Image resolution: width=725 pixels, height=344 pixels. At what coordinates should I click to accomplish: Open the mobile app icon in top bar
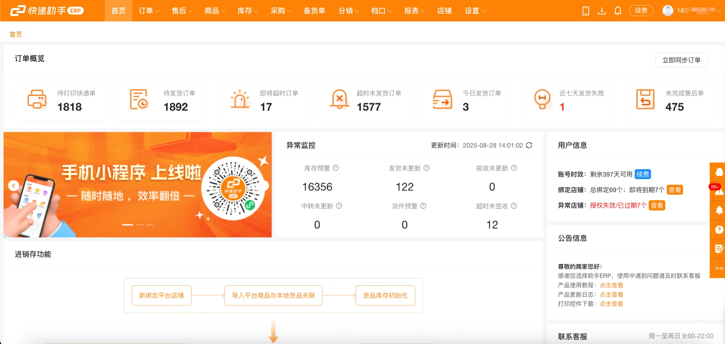coord(585,11)
